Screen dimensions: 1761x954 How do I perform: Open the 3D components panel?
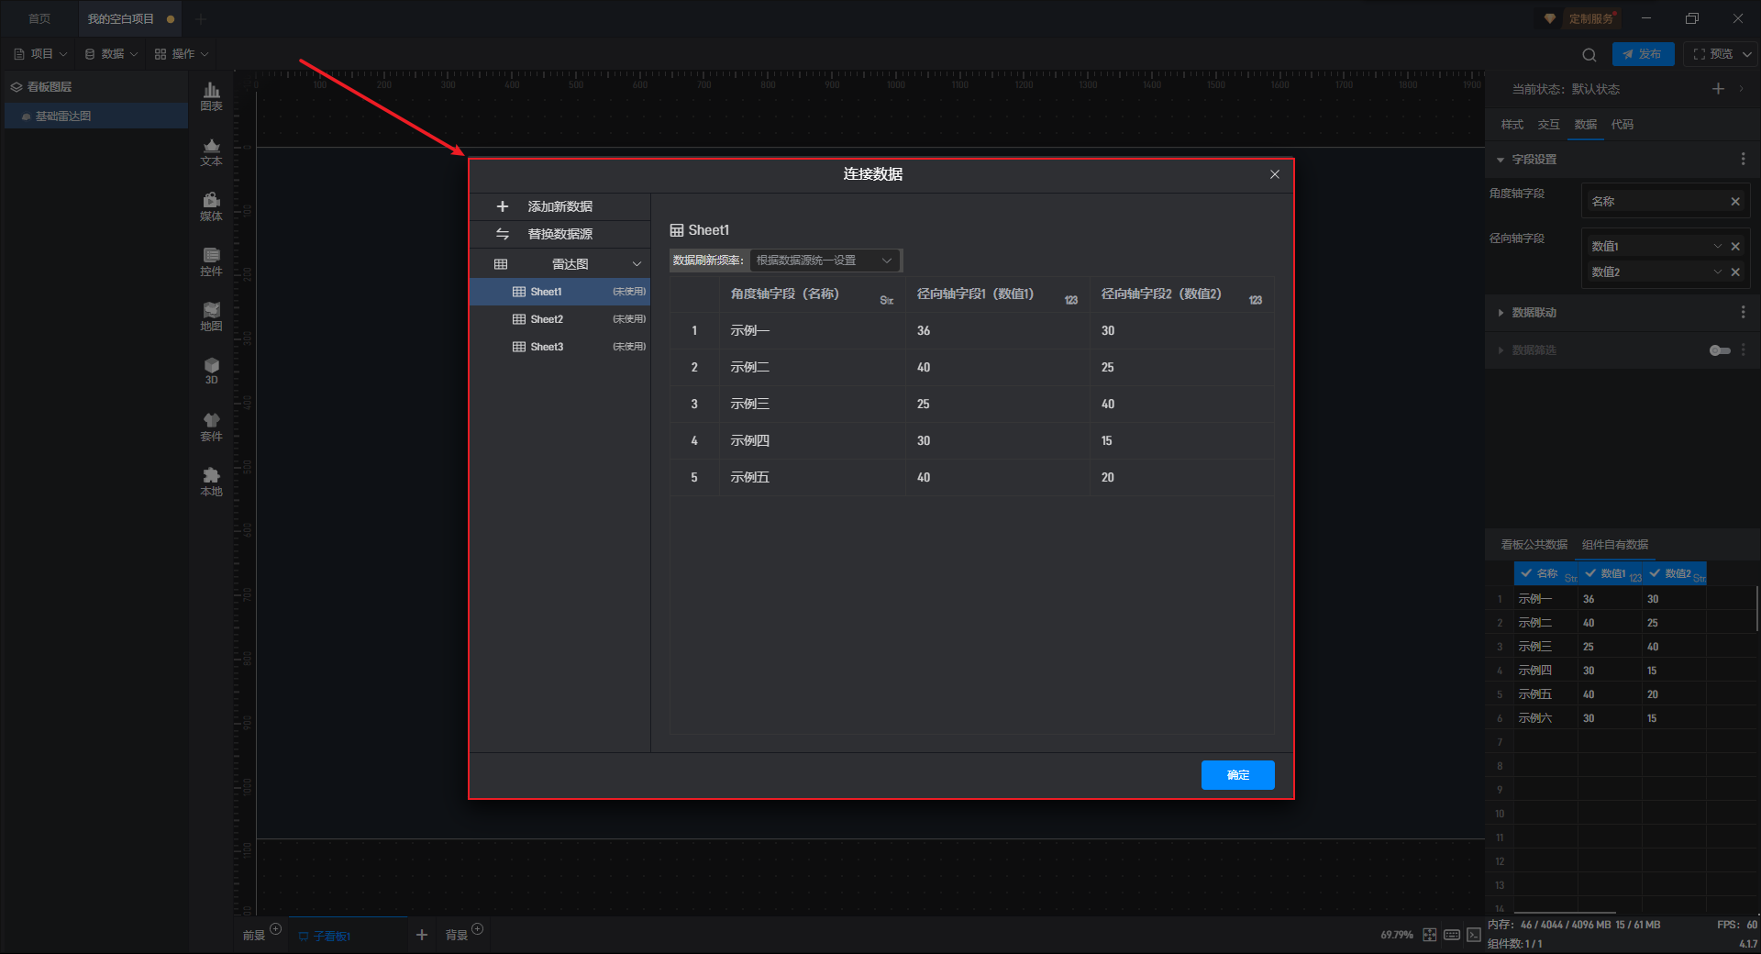pos(211,371)
